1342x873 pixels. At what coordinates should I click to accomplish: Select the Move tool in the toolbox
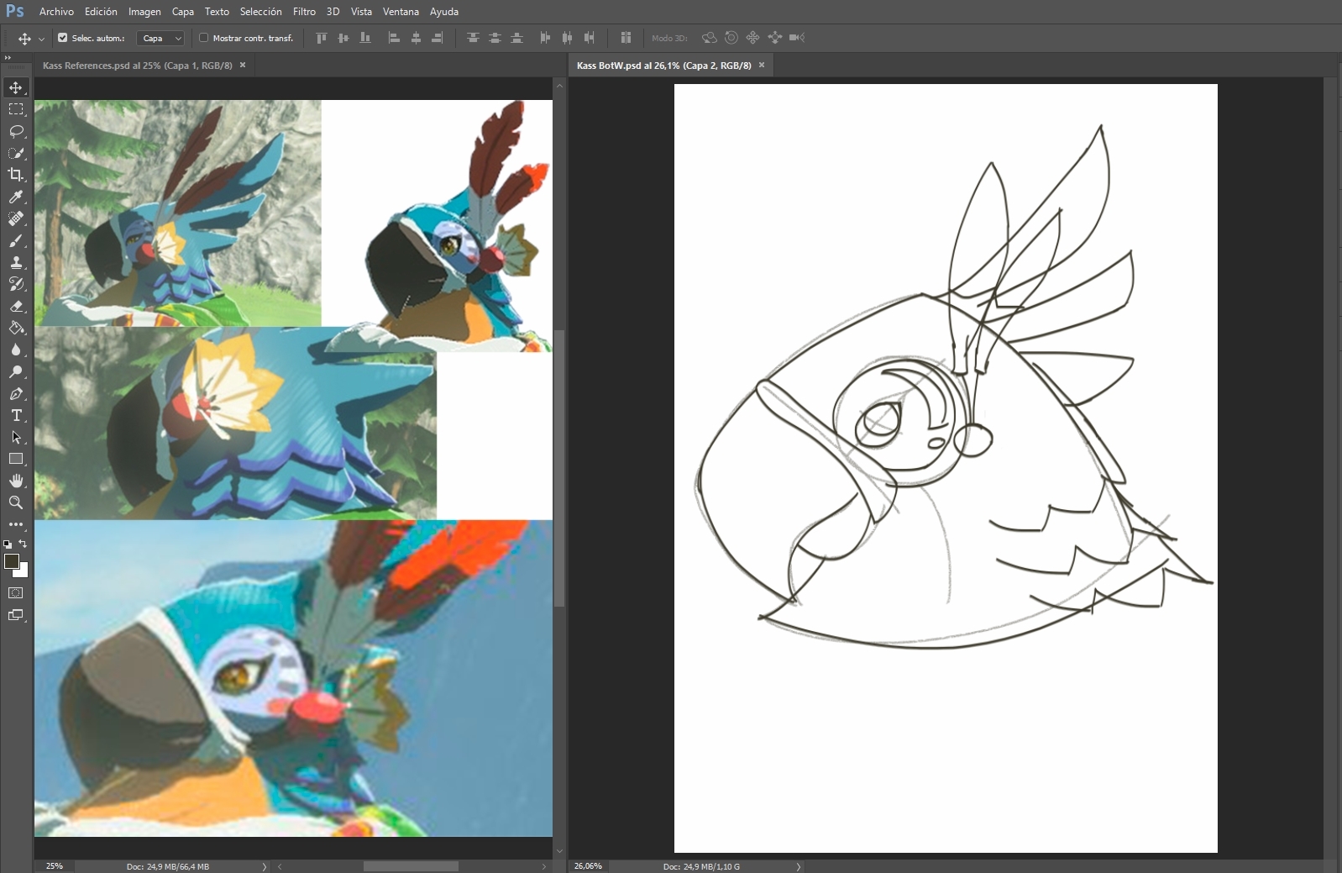(x=16, y=87)
